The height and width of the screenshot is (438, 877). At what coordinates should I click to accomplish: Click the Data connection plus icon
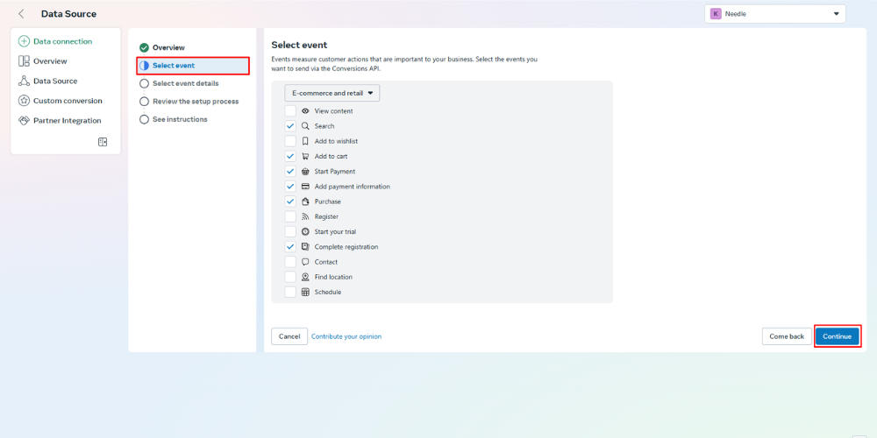pyautogui.click(x=24, y=41)
